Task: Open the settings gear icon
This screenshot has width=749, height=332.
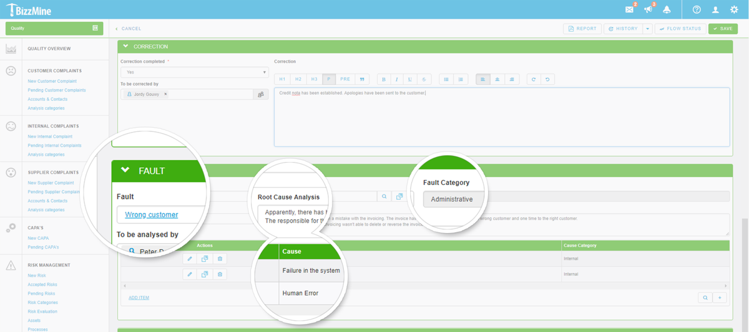Action: tap(734, 9)
